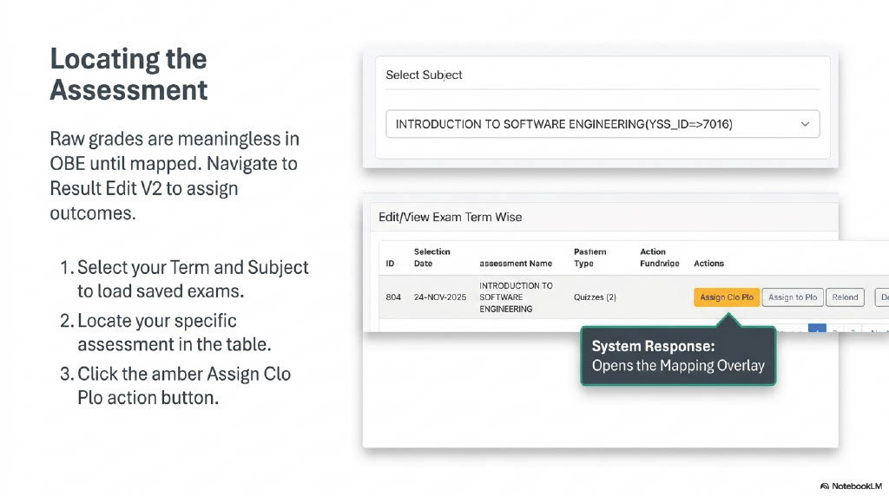Click the INTRODUCTION TO SOFTWARE ENGINEERING table cell
This screenshot has height=496, width=889.
coord(516,297)
